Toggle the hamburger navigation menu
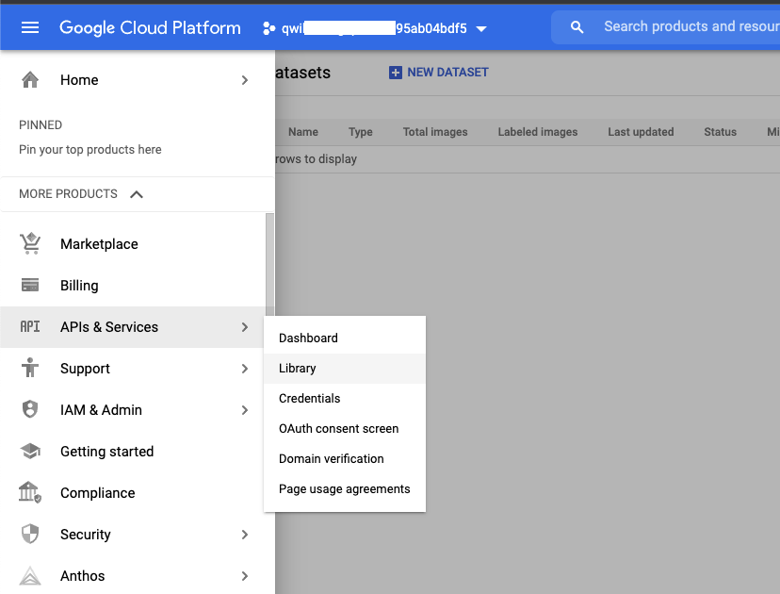 click(30, 28)
